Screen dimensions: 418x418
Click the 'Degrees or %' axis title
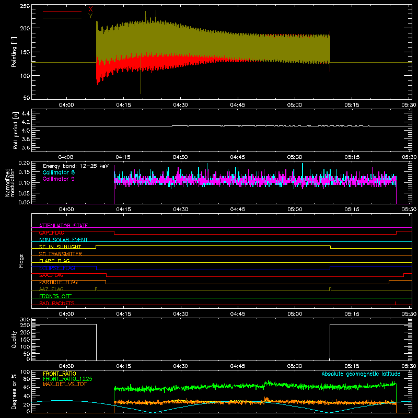[x=14, y=391]
